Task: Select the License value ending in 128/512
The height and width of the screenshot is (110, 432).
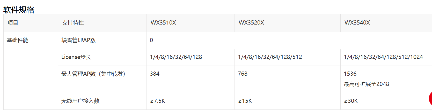Action: tap(270, 57)
